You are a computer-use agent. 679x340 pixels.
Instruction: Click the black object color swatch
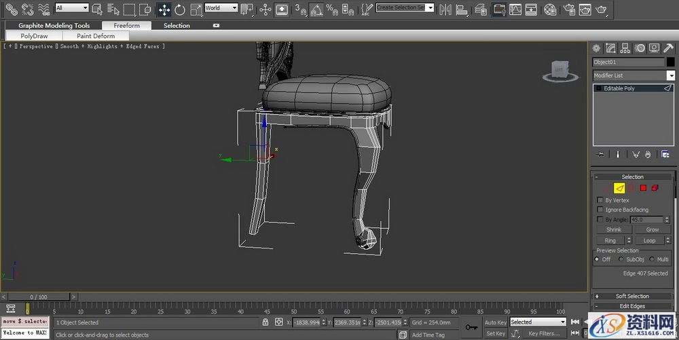[670, 62]
